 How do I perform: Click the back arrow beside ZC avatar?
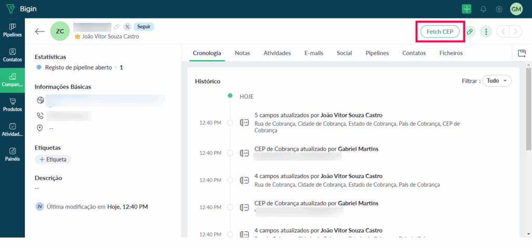[40, 32]
